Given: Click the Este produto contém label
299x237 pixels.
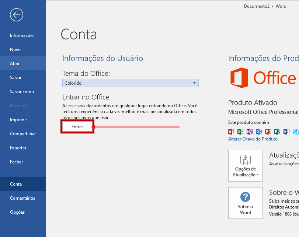Looking at the screenshot, I should [248, 122].
